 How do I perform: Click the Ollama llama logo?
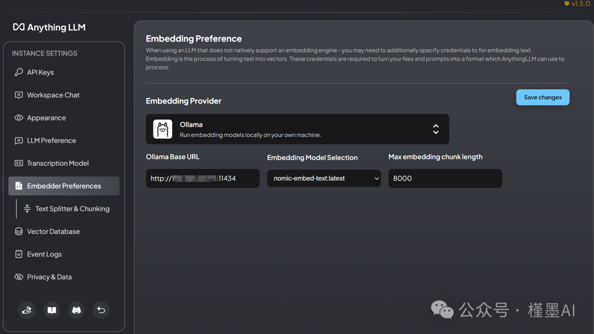coord(162,129)
